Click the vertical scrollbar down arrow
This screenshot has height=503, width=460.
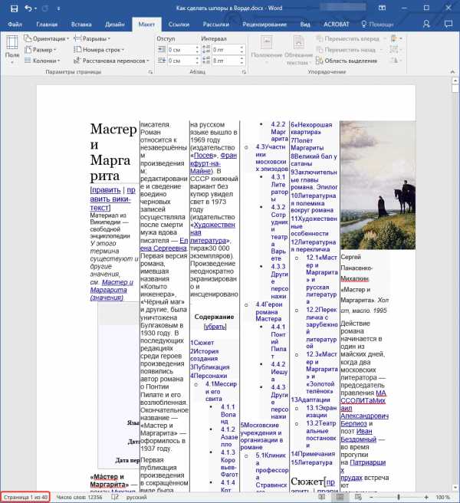click(455, 488)
